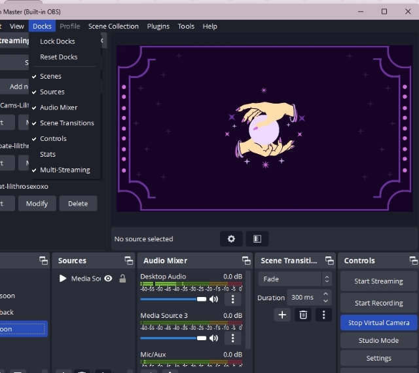The width and height of the screenshot is (419, 373).
Task: Open transition properties three-dot menu
Action: [323, 315]
